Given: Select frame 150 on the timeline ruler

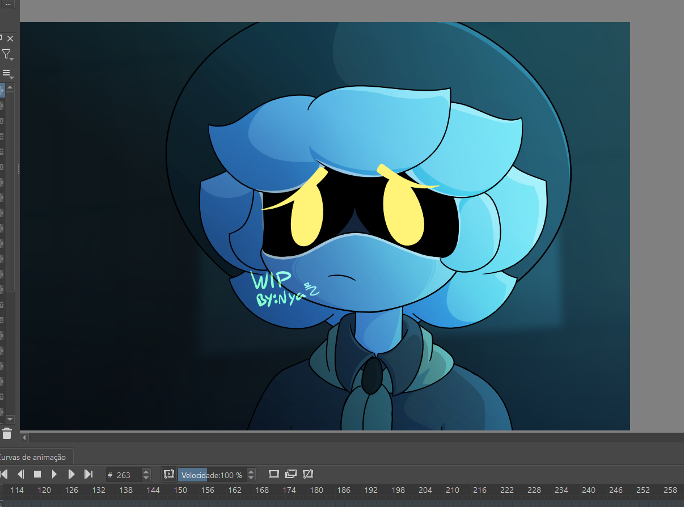Looking at the screenshot, I should [180, 490].
